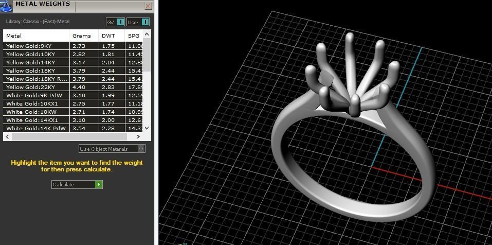This screenshot has height=245, width=492.
Task: Click the 2.82 grams value
Action: (x=79, y=54)
